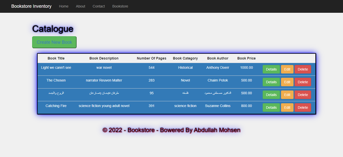Delete Catching Fire from the list
Screen dimensions: 343x157
(x=303, y=107)
